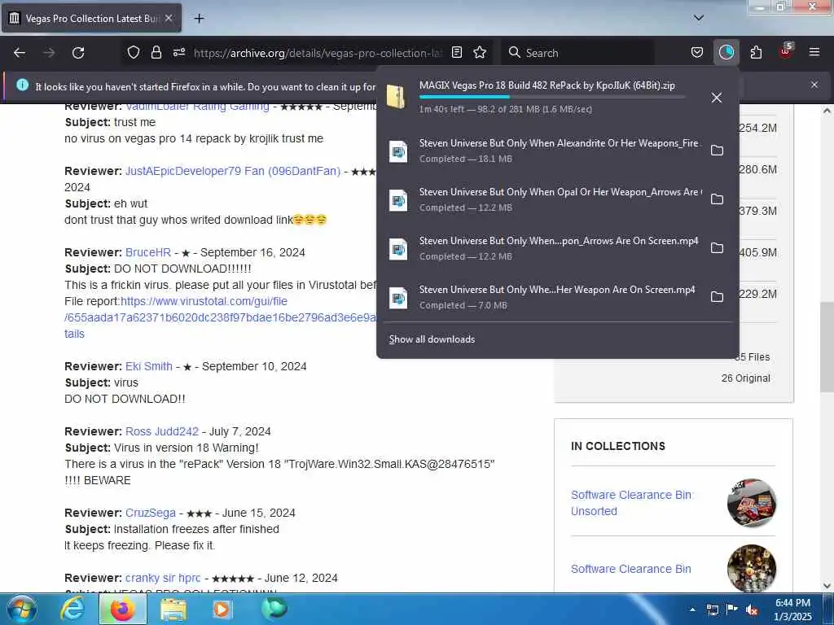834x625 pixels.
Task: Open a new tab with plus button
Action: pos(199,19)
